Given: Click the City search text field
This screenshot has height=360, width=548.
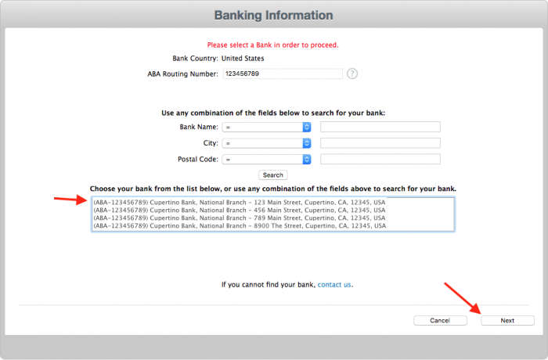Looking at the screenshot, I should pos(380,143).
